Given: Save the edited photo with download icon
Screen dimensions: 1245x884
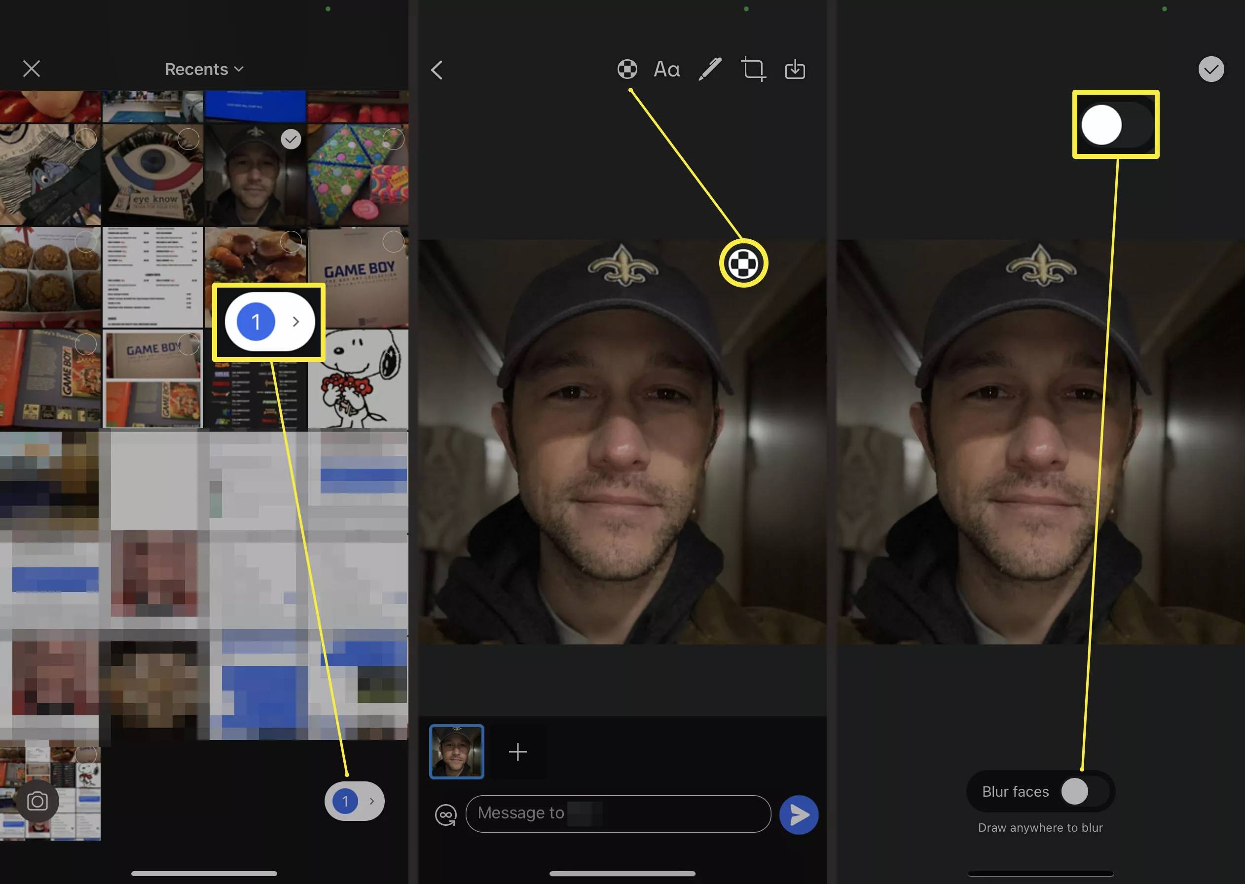Looking at the screenshot, I should click(795, 69).
